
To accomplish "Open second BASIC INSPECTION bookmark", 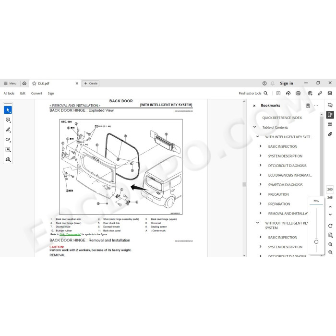I will point(283,238).
